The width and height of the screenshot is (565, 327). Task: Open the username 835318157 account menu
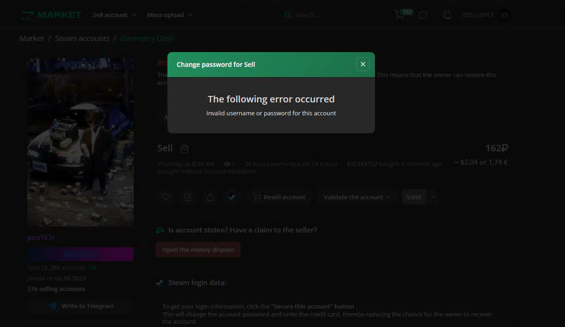(478, 15)
